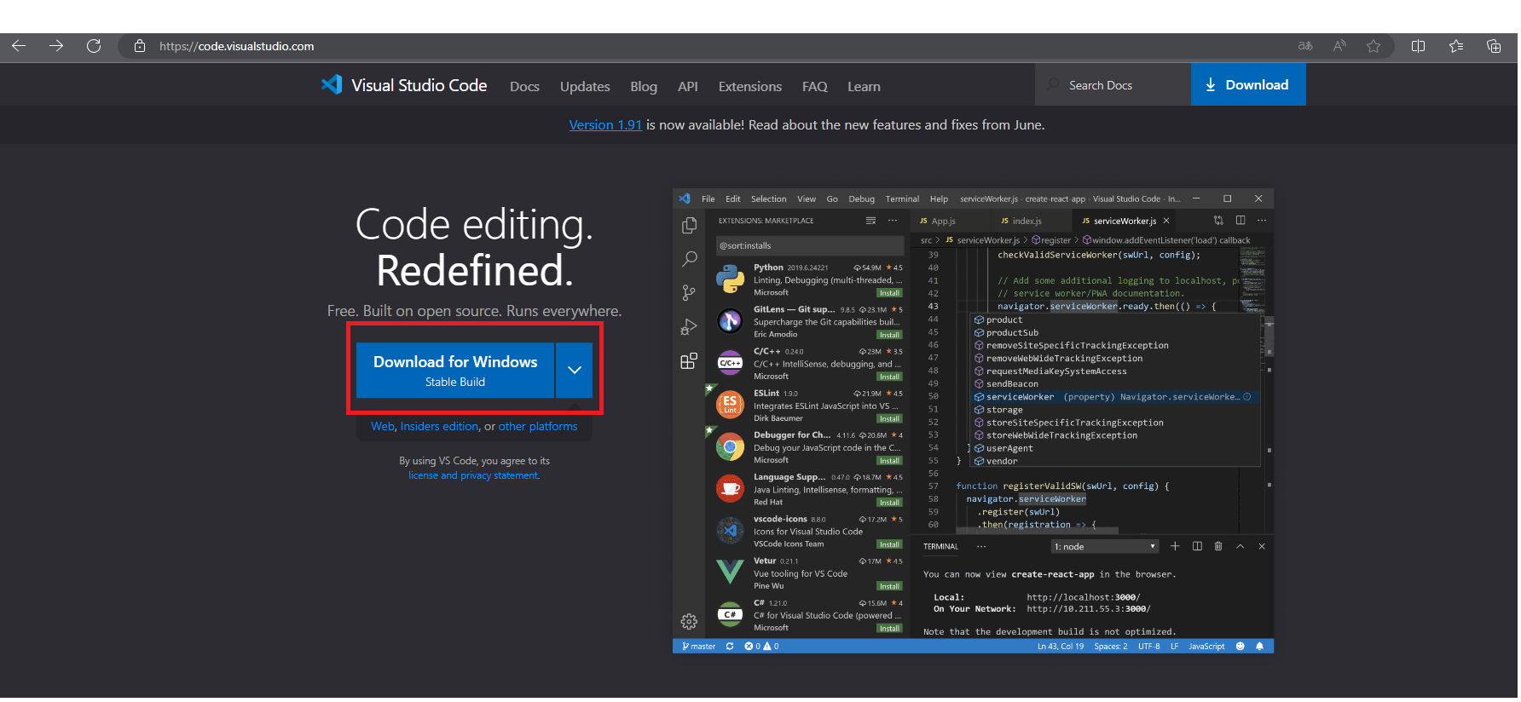Focus the Search Docs input field
The width and height of the screenshot is (1521, 702).
[x=1113, y=85]
